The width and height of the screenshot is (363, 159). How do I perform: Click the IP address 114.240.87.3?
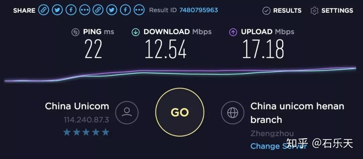(x=86, y=120)
